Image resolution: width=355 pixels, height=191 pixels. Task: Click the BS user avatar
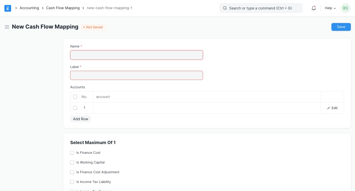click(x=345, y=8)
